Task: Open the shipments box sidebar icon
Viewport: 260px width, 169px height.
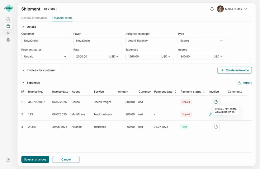Action: coord(8,26)
